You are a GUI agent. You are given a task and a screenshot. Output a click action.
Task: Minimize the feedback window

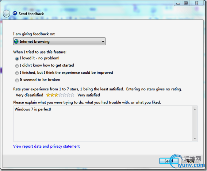178,3
